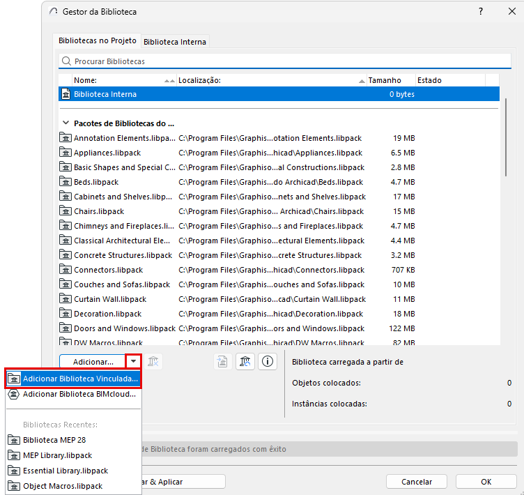Click the Chairs.libpack icon

coord(65,211)
